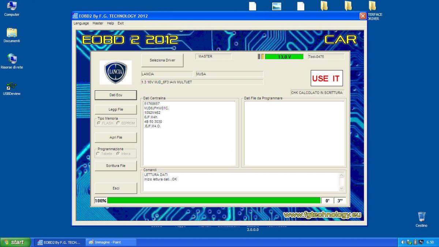This screenshot has width=439, height=247.
Task: Click the 1.3 16V MJD_6F3 engine field
Action: (x=202, y=82)
